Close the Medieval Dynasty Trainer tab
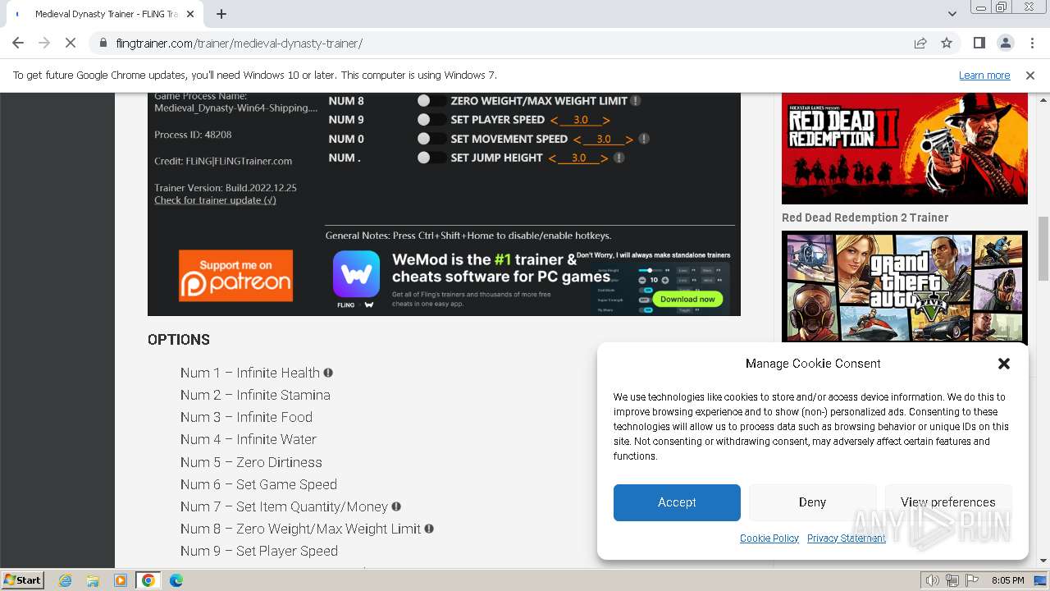 190,14
